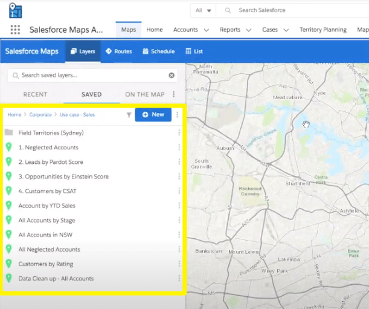Open row menu for All Accounts in NSW
This screenshot has height=309, width=369.
[x=179, y=235]
